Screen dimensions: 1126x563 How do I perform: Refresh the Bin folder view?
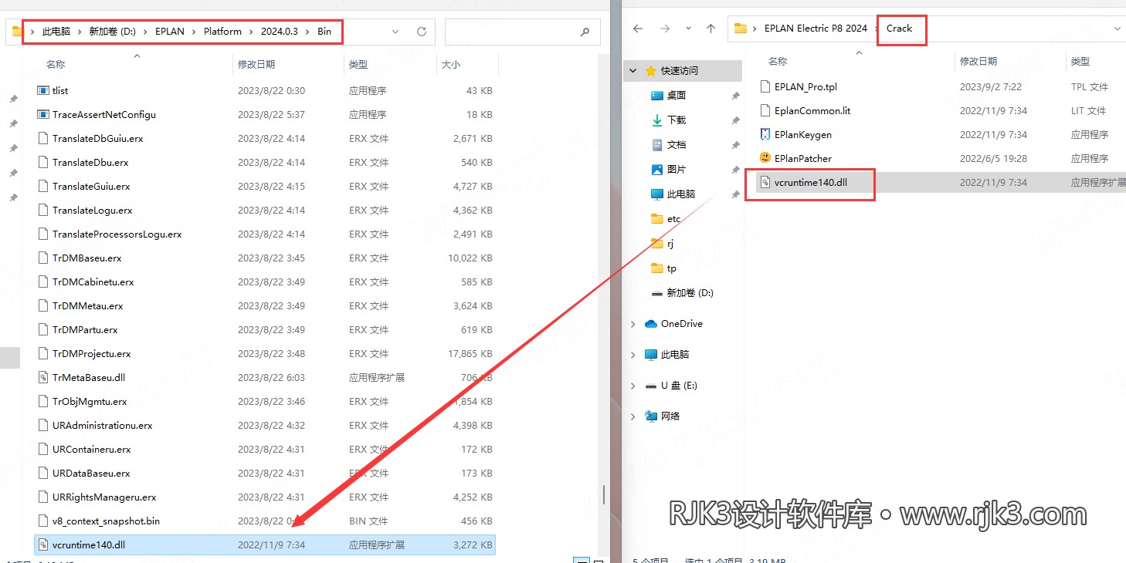[x=422, y=32]
